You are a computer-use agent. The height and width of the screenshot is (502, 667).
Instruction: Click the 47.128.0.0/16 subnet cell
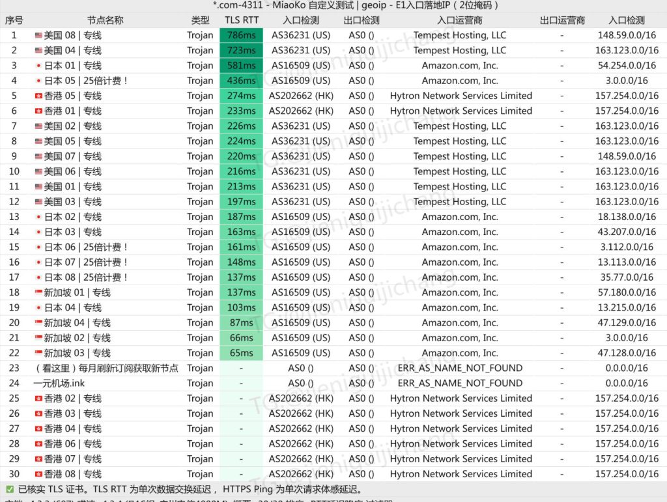[627, 354]
